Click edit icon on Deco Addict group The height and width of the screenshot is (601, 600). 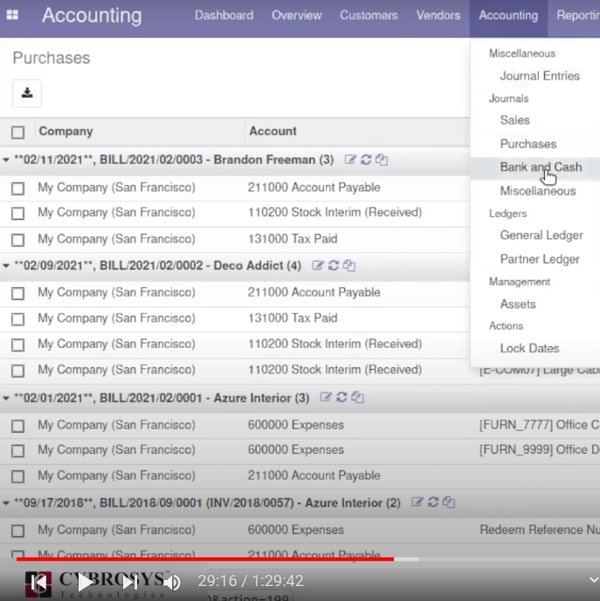coord(317,265)
